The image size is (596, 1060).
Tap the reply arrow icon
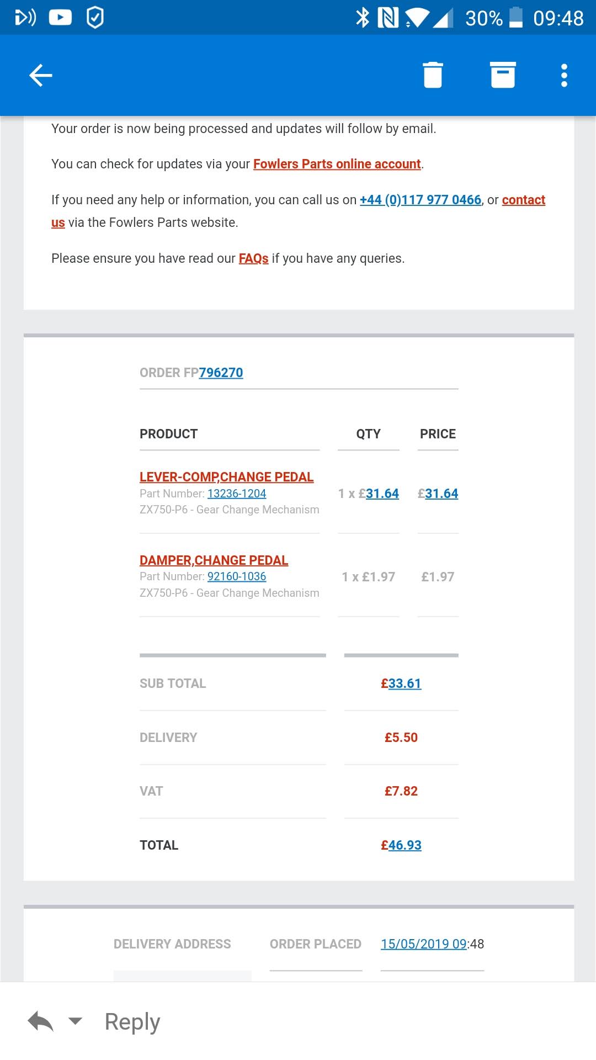(41, 1021)
